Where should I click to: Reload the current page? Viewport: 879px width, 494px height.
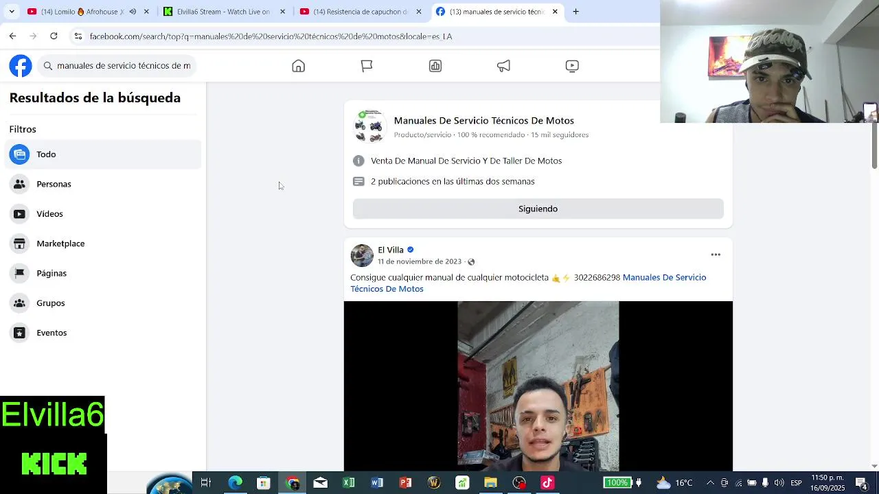54,36
